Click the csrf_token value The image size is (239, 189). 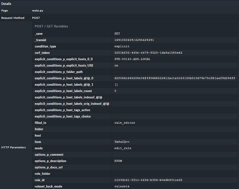tap(148, 53)
